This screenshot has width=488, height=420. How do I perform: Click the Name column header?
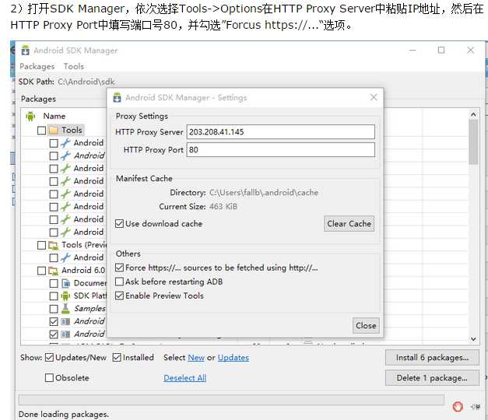[54, 116]
